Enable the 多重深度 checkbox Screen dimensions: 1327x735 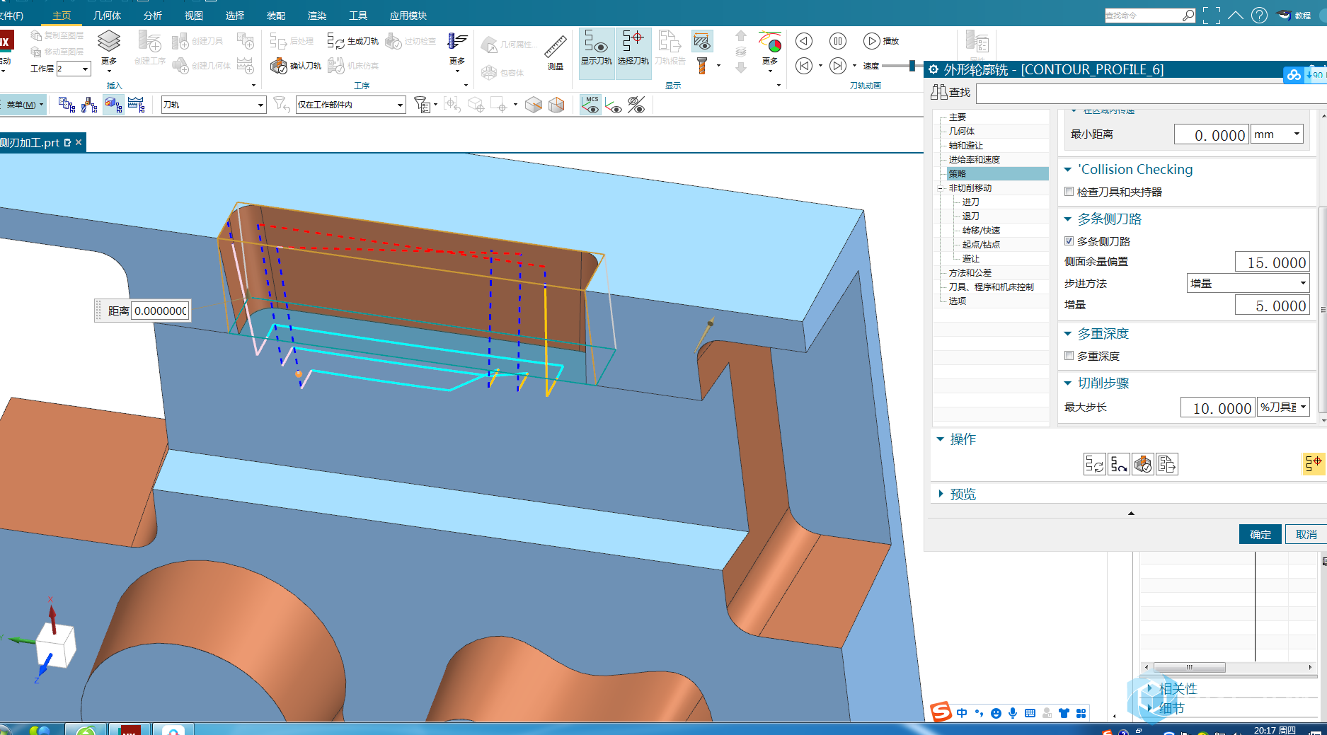[1069, 356]
